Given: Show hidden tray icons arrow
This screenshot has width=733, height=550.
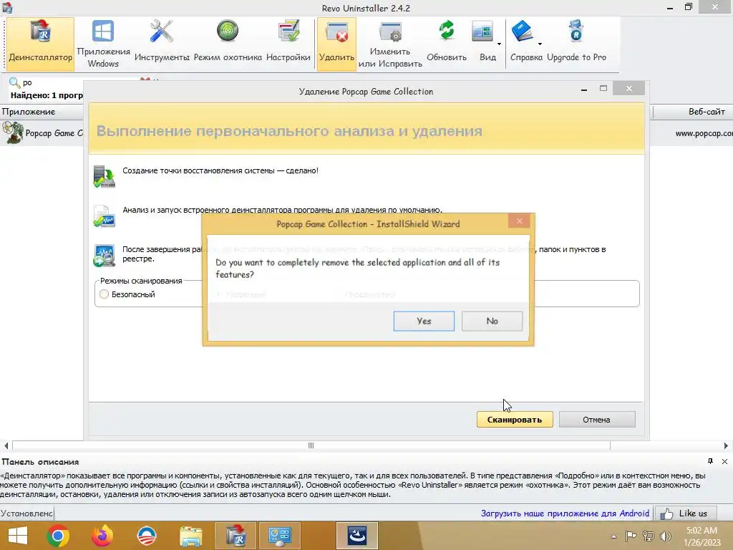Looking at the screenshot, I should (x=613, y=536).
